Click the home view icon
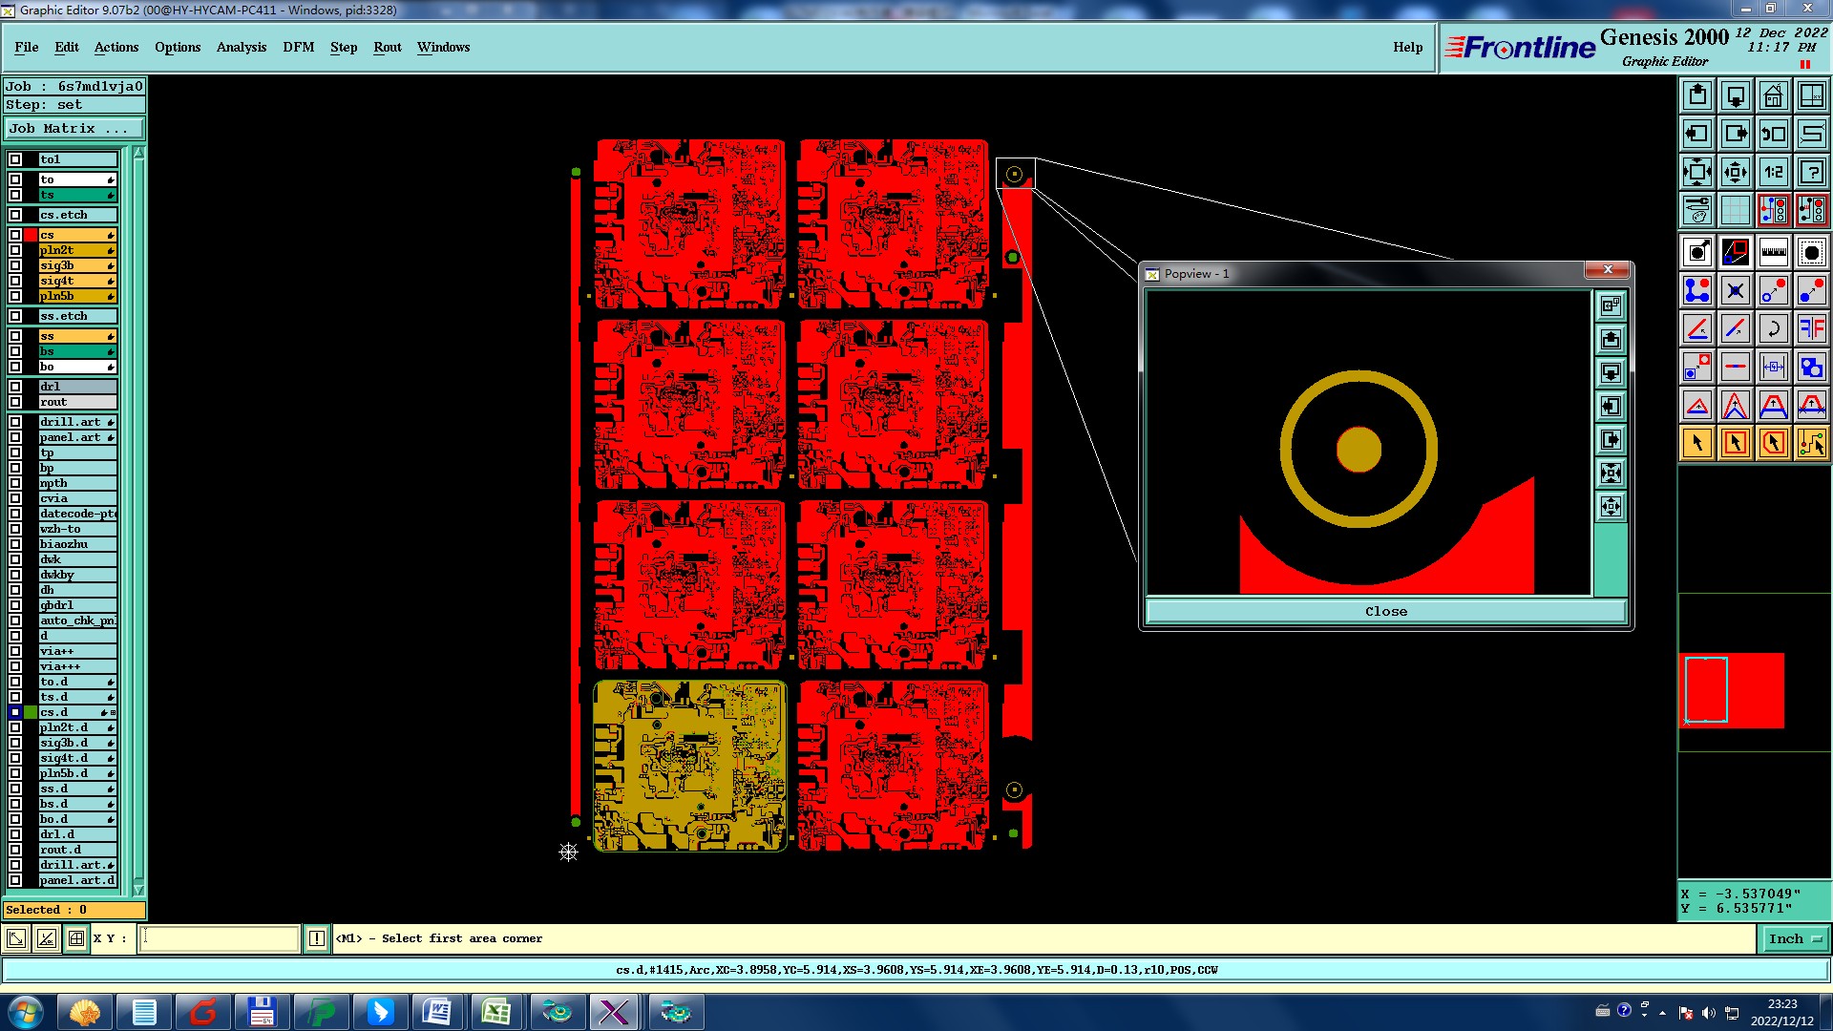 tap(1773, 95)
